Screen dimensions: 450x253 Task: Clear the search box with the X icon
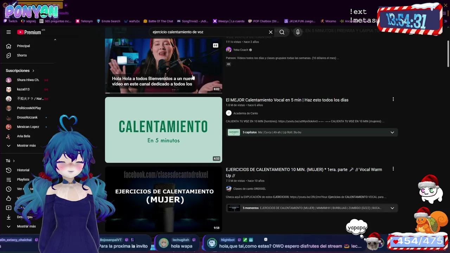click(271, 32)
